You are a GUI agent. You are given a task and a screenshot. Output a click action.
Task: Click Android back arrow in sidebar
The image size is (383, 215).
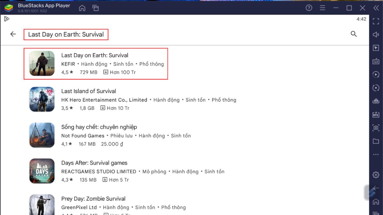point(376,188)
